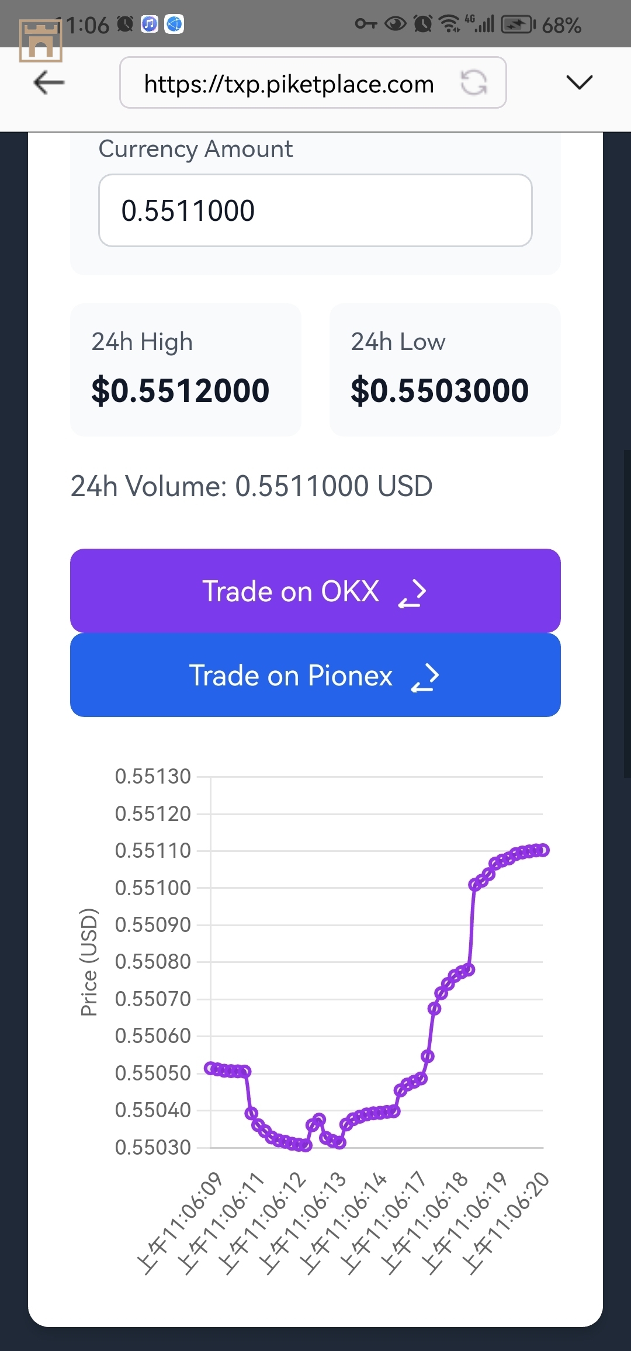Tap the battery status icon
Viewport: 631px width, 1351px height.
click(518, 25)
